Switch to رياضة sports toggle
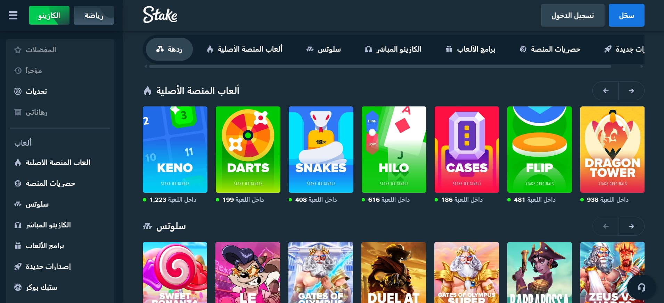Image resolution: width=664 pixels, height=303 pixels. (x=94, y=15)
